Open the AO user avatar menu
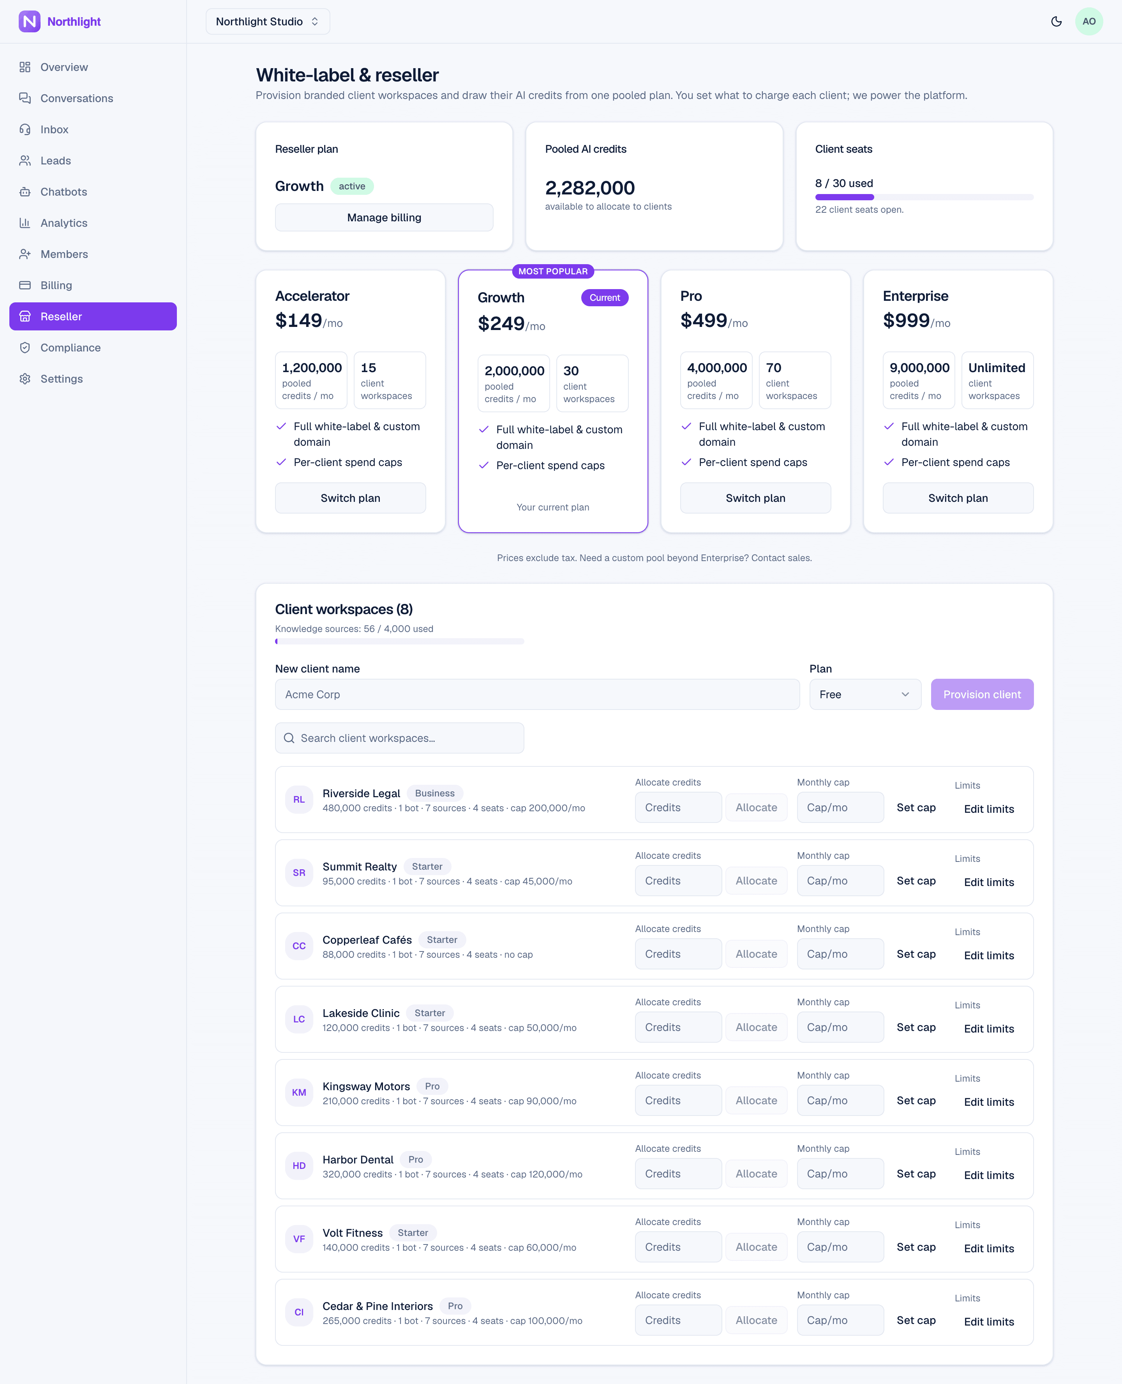The image size is (1122, 1384). (x=1089, y=21)
